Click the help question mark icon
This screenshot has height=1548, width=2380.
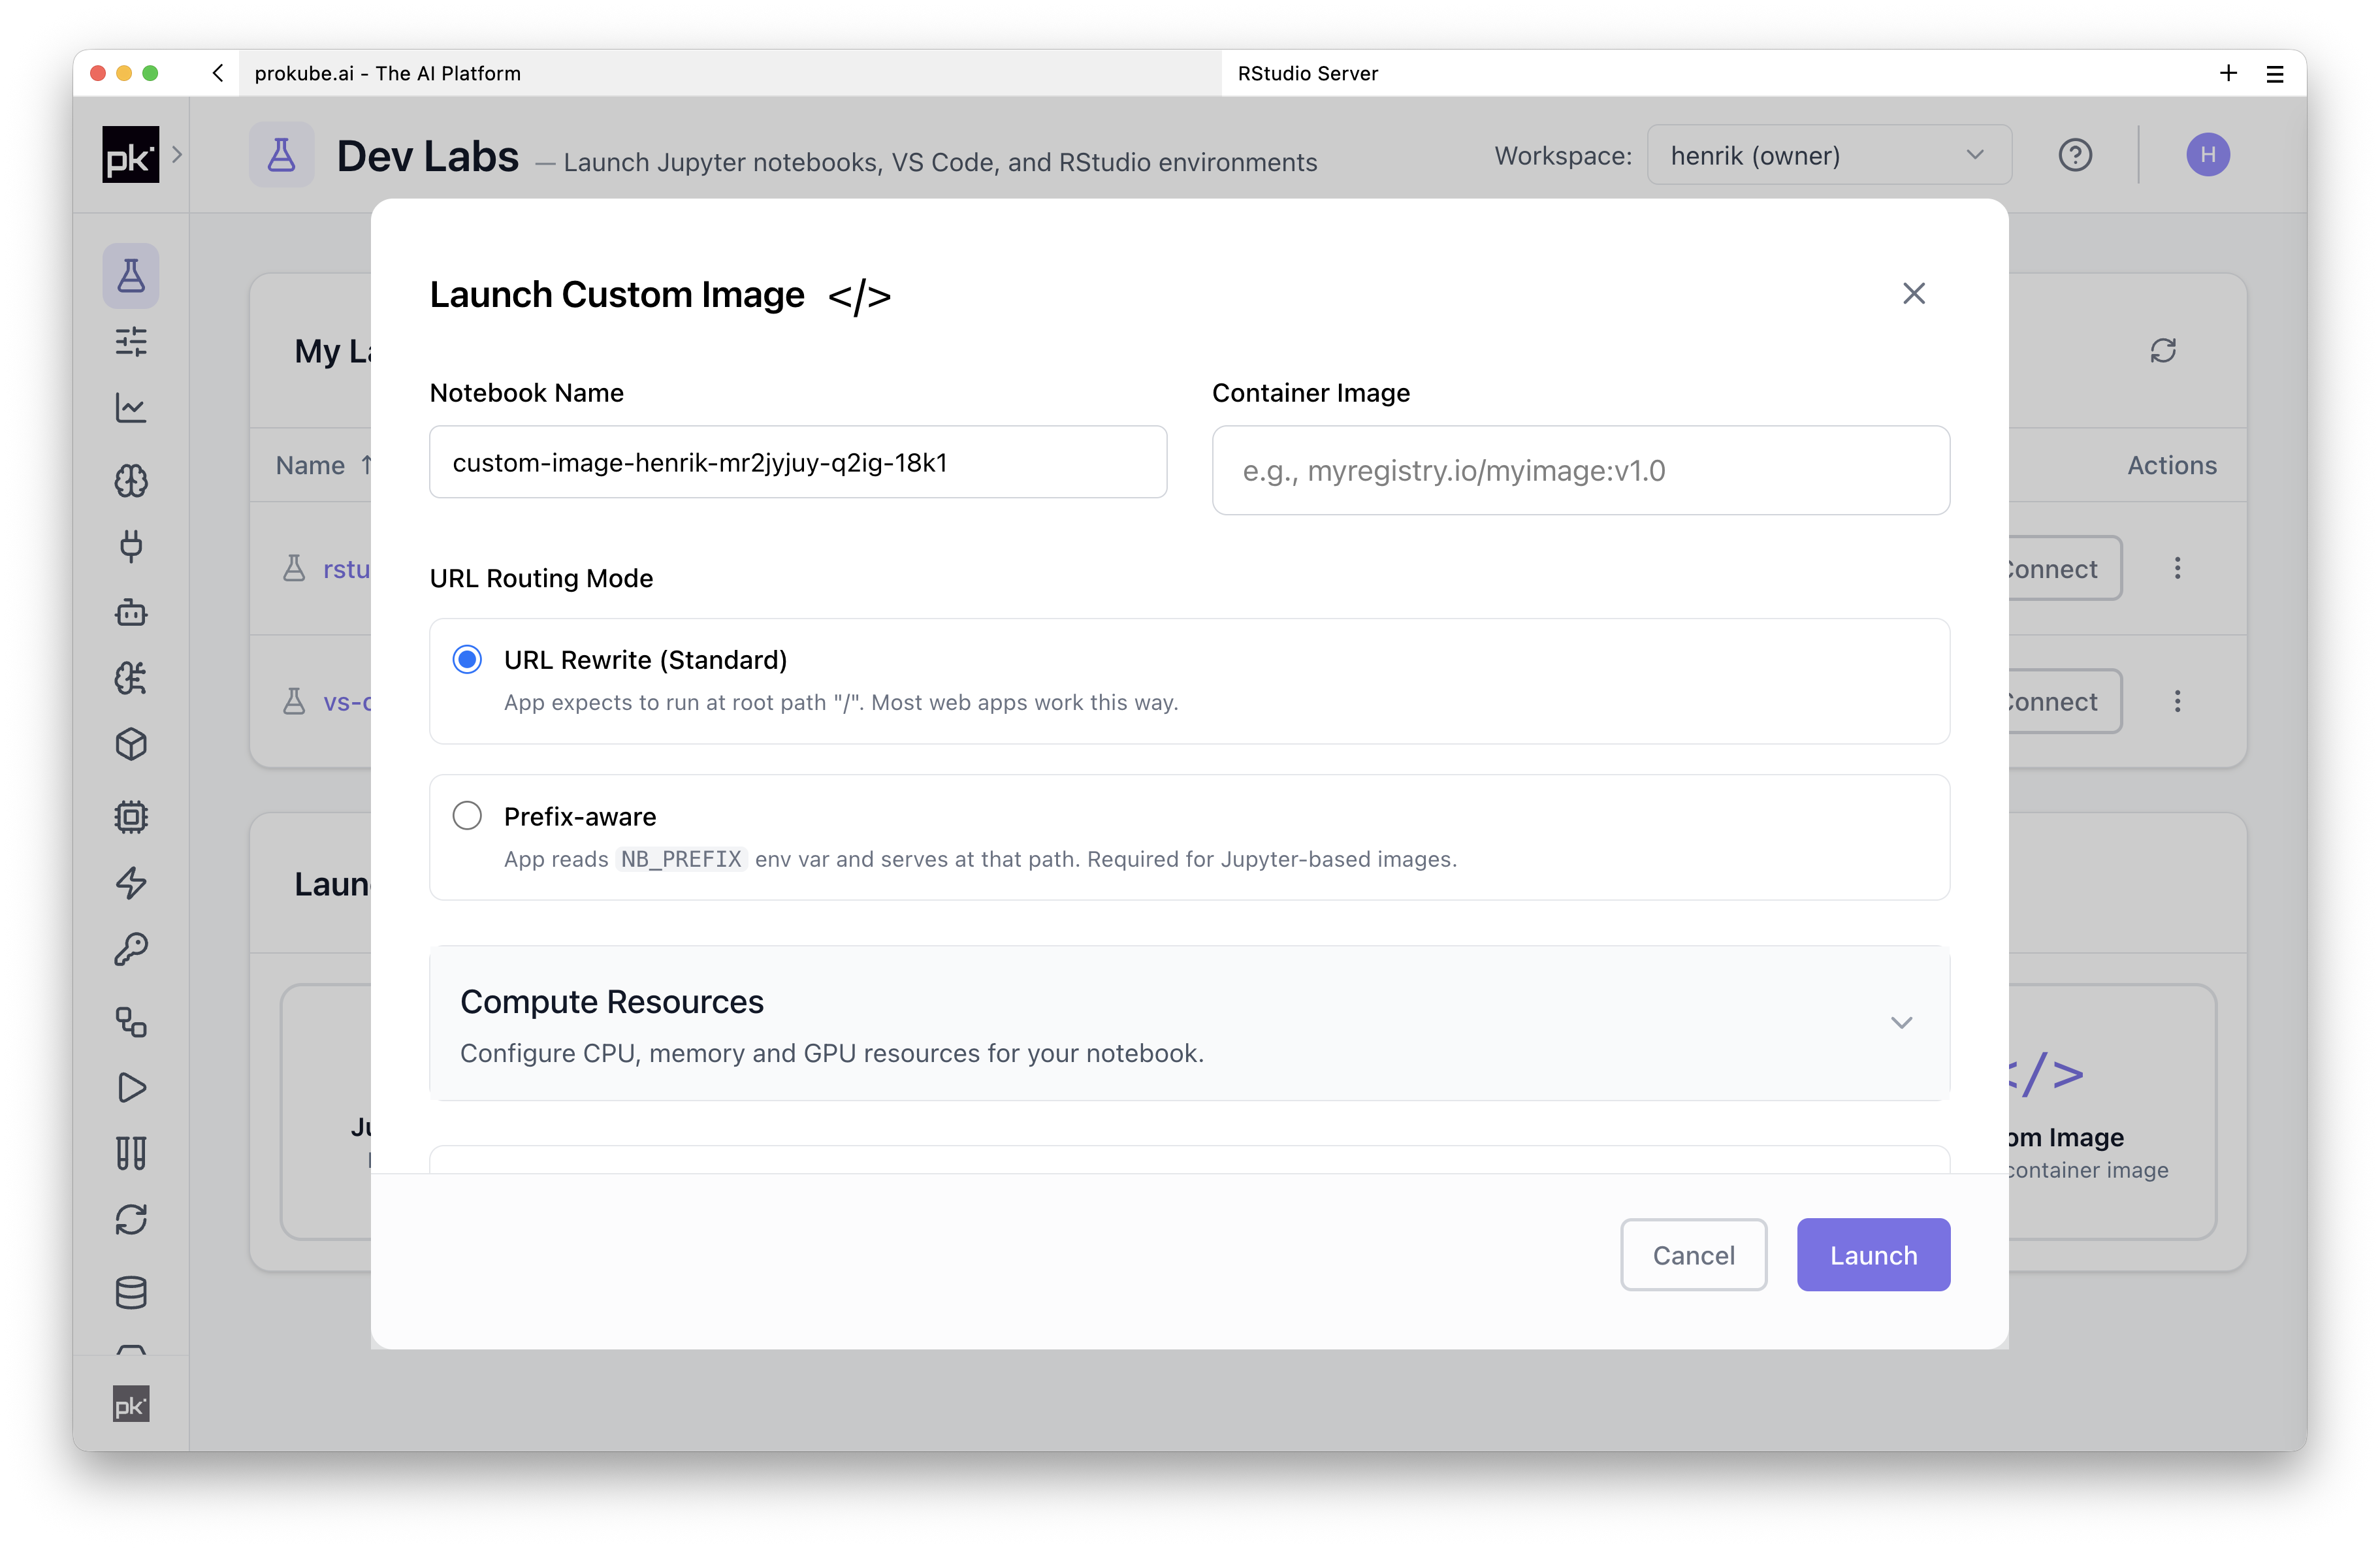coord(2075,155)
